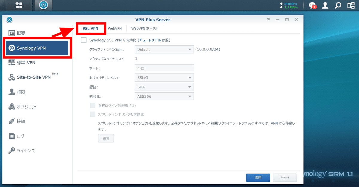This screenshot has height=187, width=359.
Task: Switch to the SSL VPN tab
Action: [x=90, y=28]
